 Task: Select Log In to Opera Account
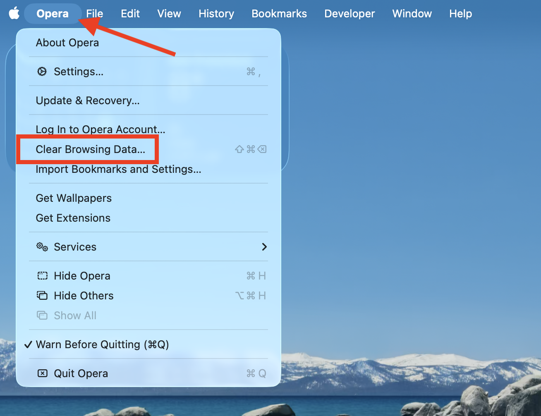100,129
